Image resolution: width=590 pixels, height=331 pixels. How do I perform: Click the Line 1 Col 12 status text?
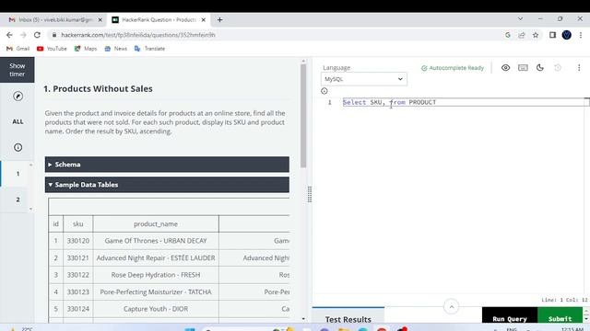pos(564,300)
